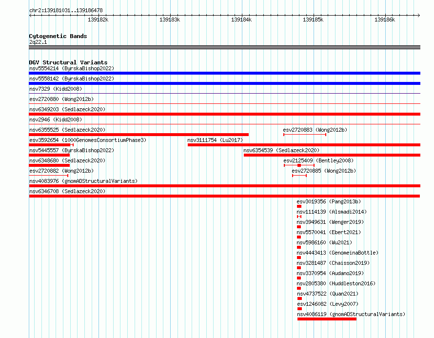The height and width of the screenshot is (338, 434).
Task: Click the red bar under nsv6355525
Action: pos(138,135)
